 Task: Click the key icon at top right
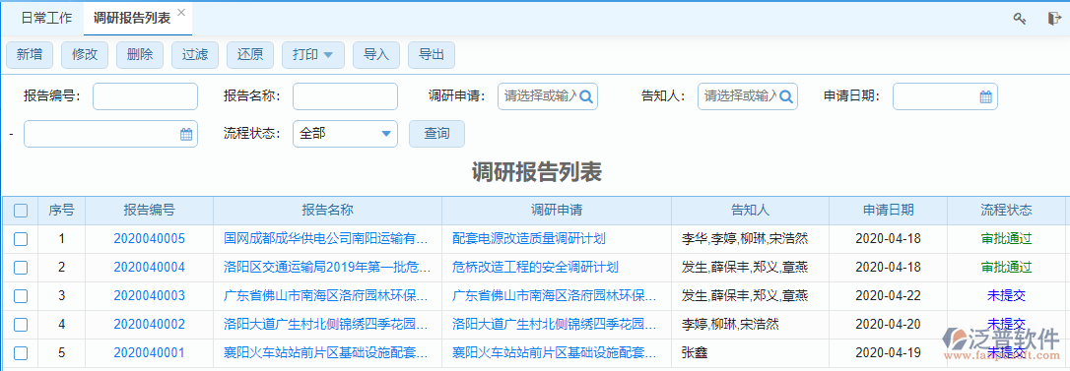[1020, 19]
